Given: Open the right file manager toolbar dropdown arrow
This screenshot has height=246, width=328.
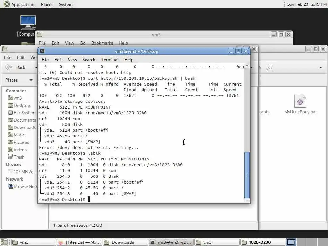Looking at the screenshot, I should point(320,67).
